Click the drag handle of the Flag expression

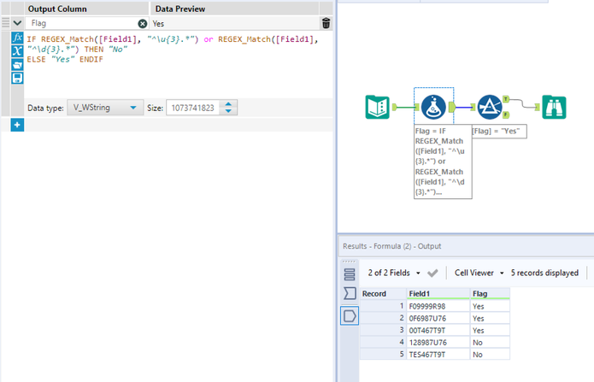pos(6,23)
